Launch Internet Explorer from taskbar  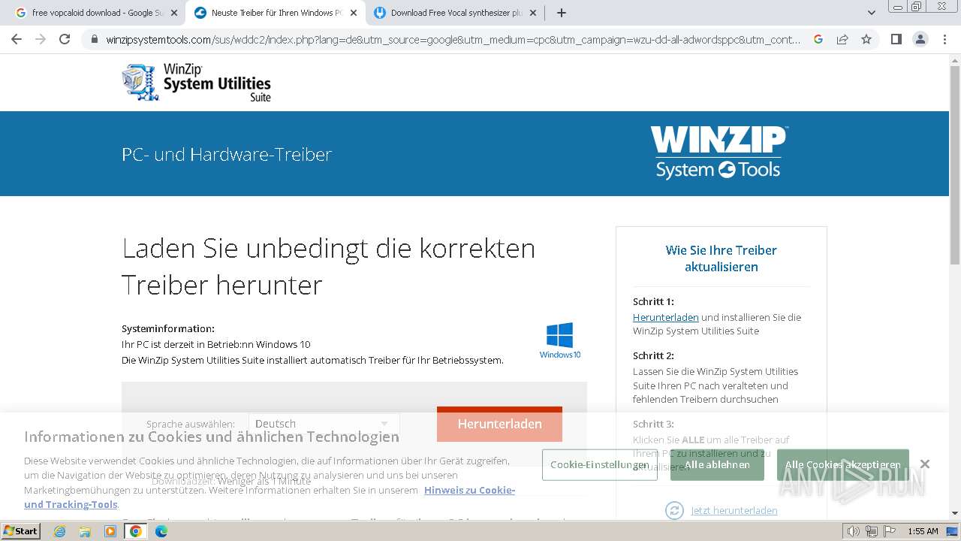pos(59,531)
